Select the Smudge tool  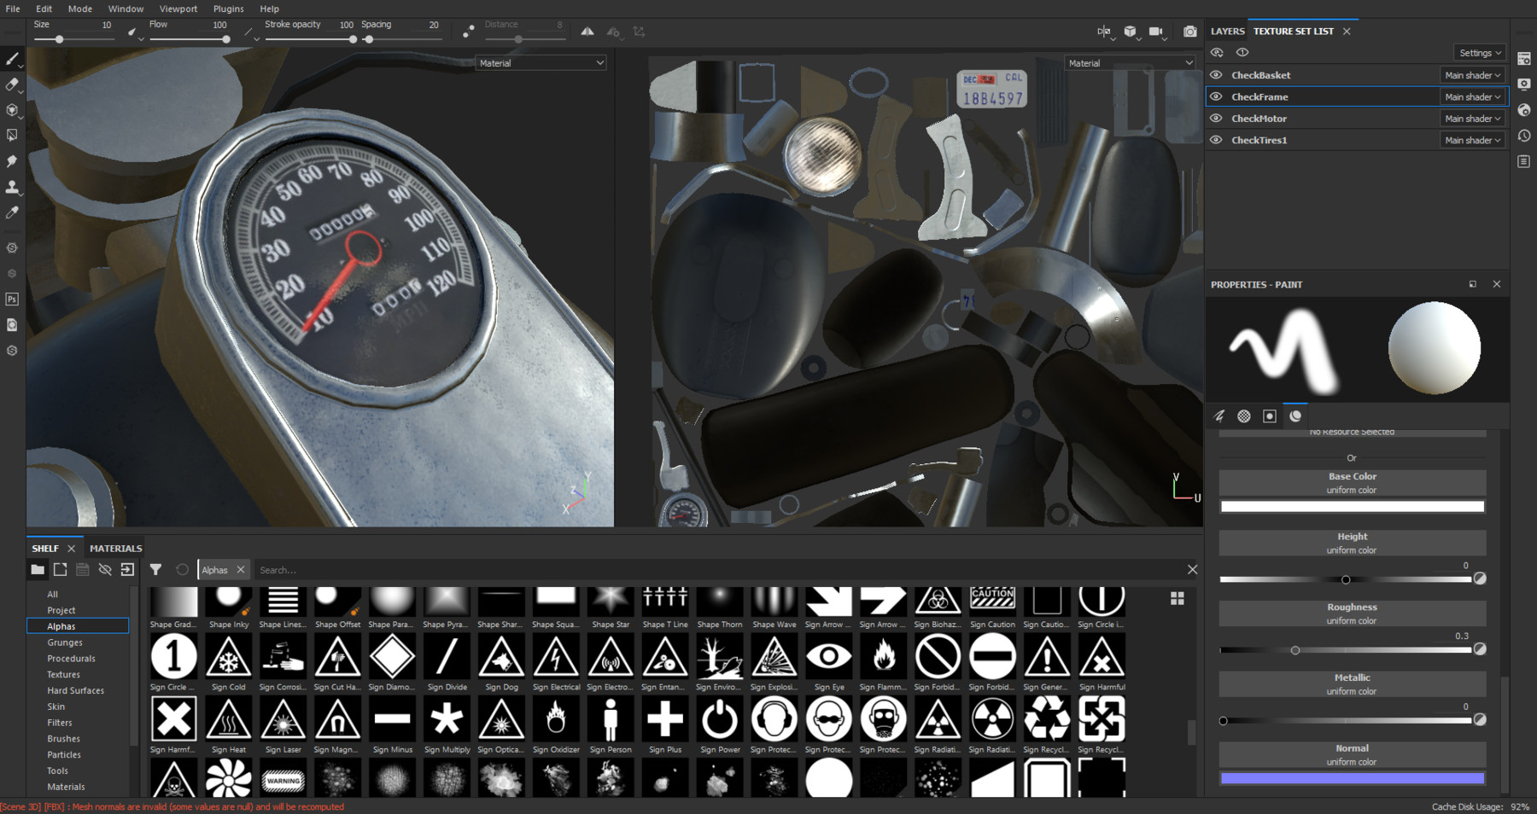tap(12, 161)
